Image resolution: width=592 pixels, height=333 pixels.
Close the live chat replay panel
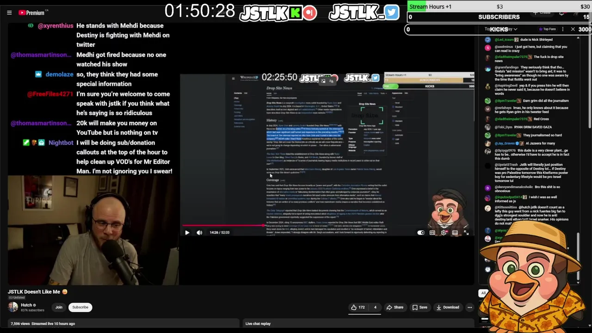click(573, 29)
